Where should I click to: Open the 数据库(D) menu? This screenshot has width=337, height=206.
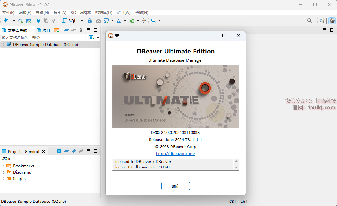pos(104,13)
